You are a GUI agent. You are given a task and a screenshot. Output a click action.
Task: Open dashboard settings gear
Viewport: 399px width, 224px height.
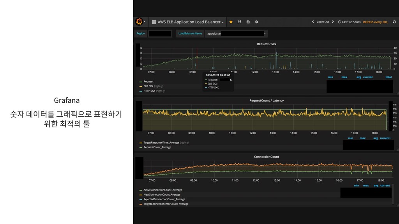pos(256,22)
